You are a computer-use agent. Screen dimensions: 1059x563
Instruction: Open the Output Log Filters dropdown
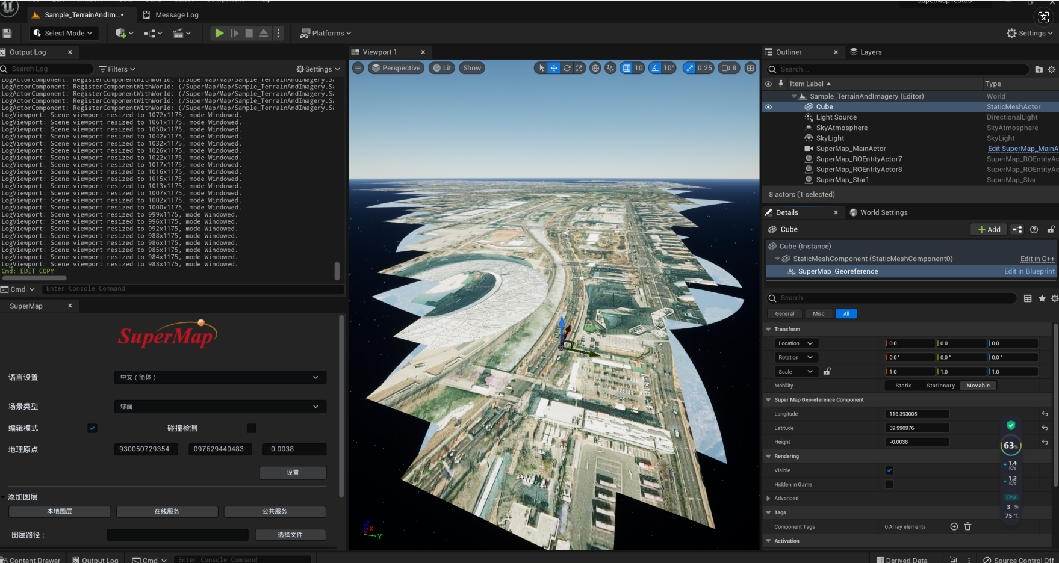tap(117, 69)
